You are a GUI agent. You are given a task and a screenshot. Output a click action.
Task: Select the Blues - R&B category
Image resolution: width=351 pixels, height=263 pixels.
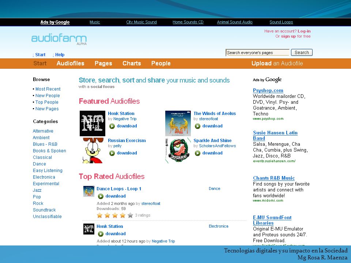45,144
